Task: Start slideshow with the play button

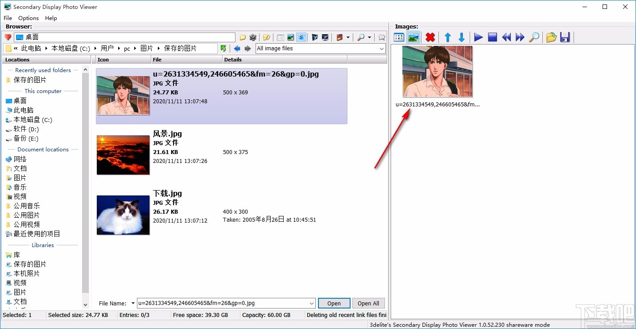Action: click(x=479, y=37)
